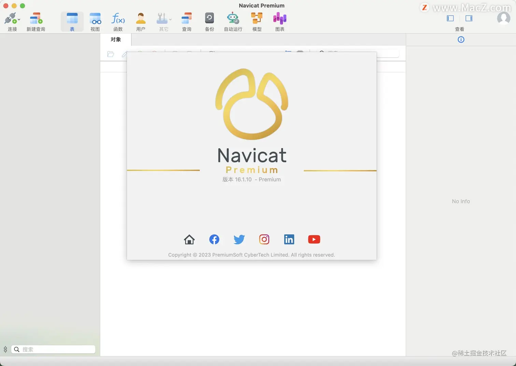
Task: Toggle the left sidebar pane view button
Action: tap(450, 18)
